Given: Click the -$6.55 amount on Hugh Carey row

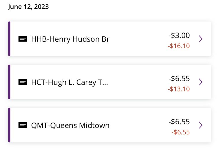Looking at the screenshot, I should 179,78.
